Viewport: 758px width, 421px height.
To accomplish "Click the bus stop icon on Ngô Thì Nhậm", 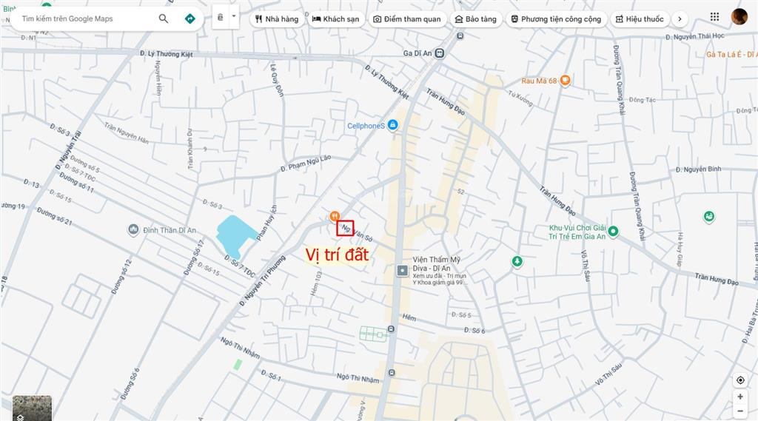I will [x=392, y=373].
